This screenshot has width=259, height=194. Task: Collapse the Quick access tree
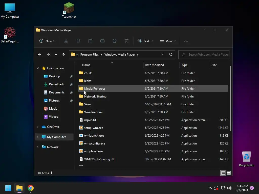pyautogui.click(x=38, y=68)
